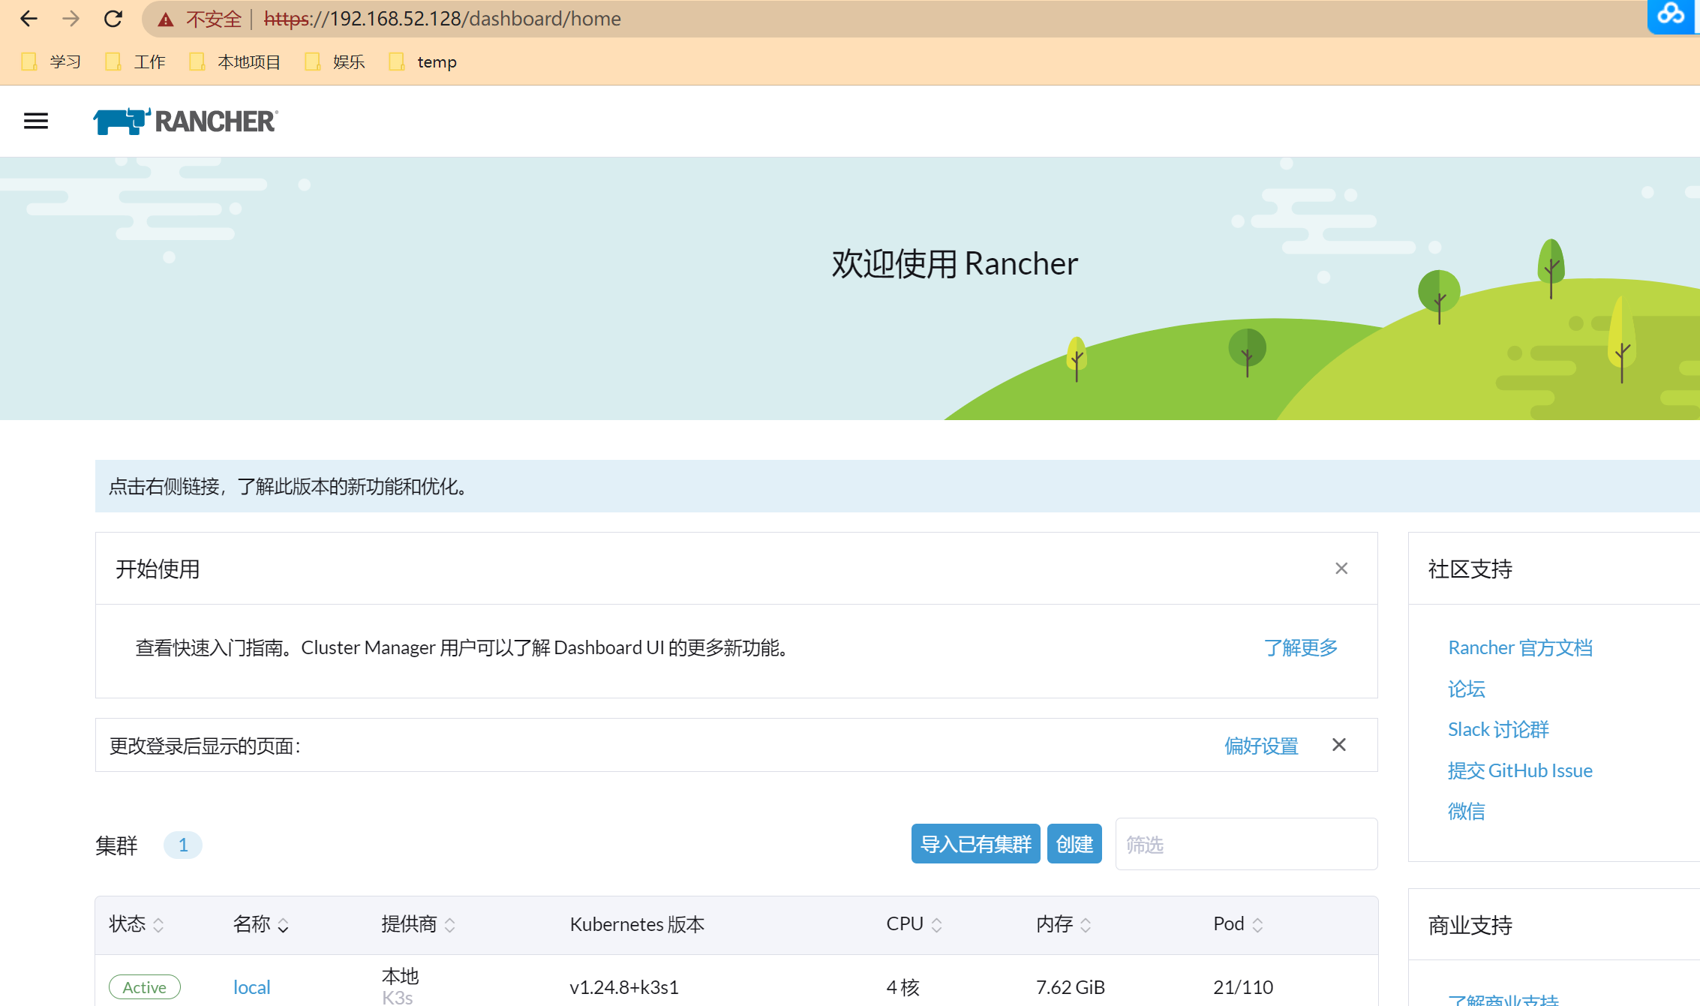
Task: Open the 微信 link
Action: pos(1466,811)
